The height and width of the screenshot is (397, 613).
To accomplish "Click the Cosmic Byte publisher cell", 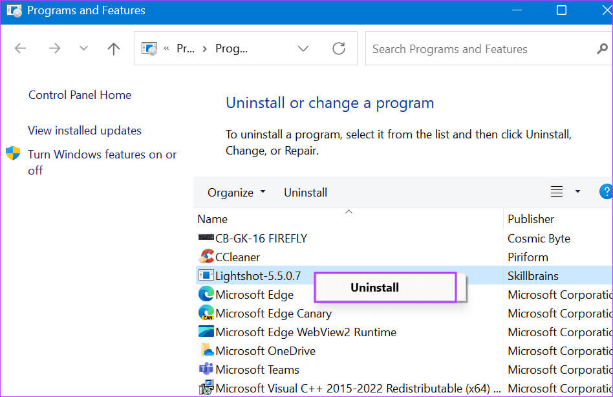I will 539,239.
